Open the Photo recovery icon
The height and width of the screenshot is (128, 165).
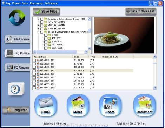(110, 106)
